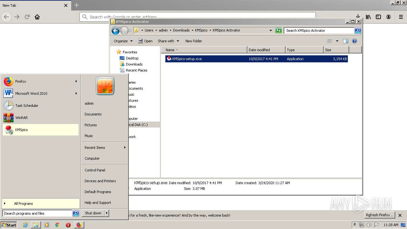Launch KMSpico from Start menu
The width and height of the screenshot is (407, 229).
coord(41,130)
